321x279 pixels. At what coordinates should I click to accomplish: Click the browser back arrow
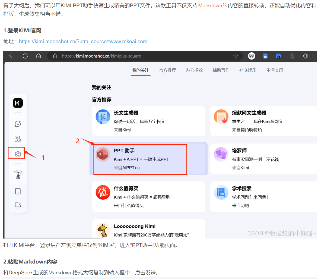pos(12,56)
